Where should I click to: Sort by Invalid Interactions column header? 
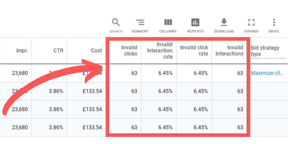tap(229, 51)
